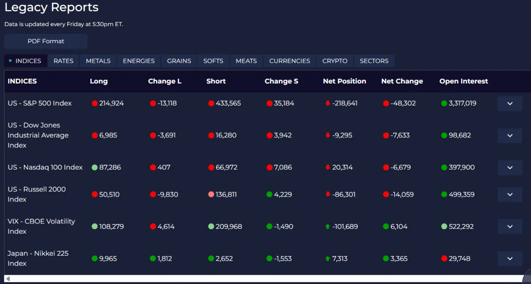The image size is (531, 284).
Task: Click the Open Interest value 499,359
Action: pos(462,194)
